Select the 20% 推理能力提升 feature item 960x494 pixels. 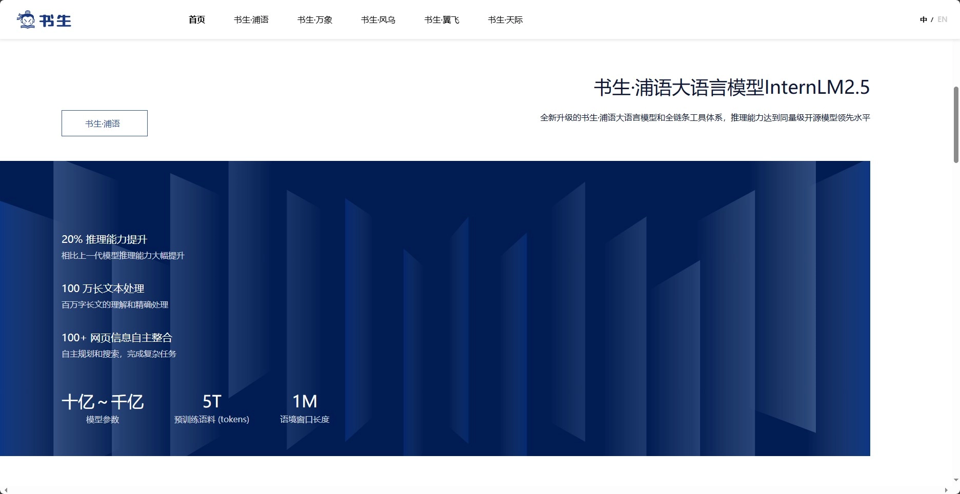[104, 239]
